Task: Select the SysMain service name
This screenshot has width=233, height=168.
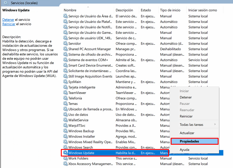Action: coord(75,82)
